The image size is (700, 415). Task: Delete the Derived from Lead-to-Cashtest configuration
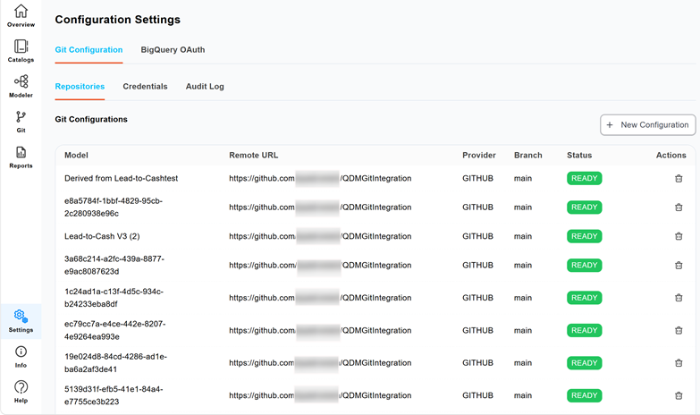(x=679, y=178)
